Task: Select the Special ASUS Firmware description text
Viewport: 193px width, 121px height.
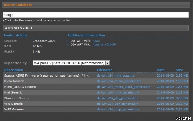Action: [x=46, y=76]
